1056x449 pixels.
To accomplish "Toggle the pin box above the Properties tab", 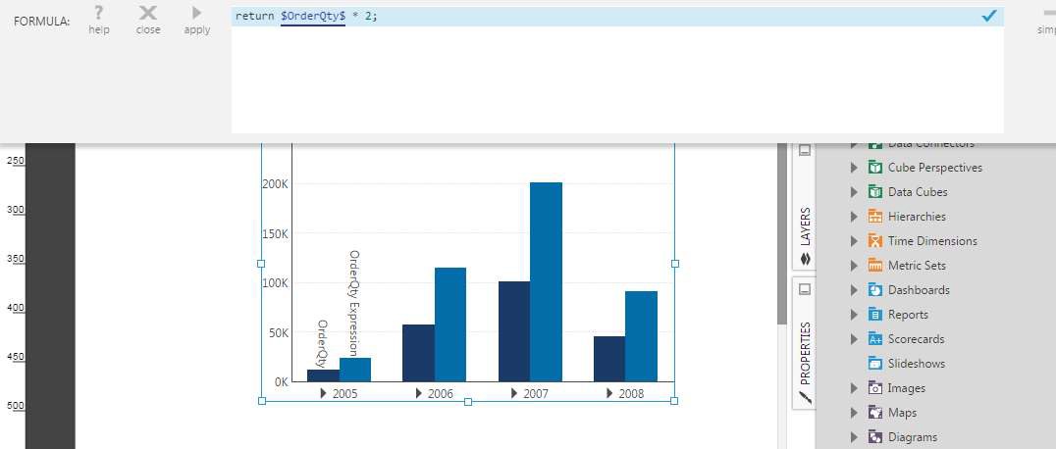I will (804, 290).
